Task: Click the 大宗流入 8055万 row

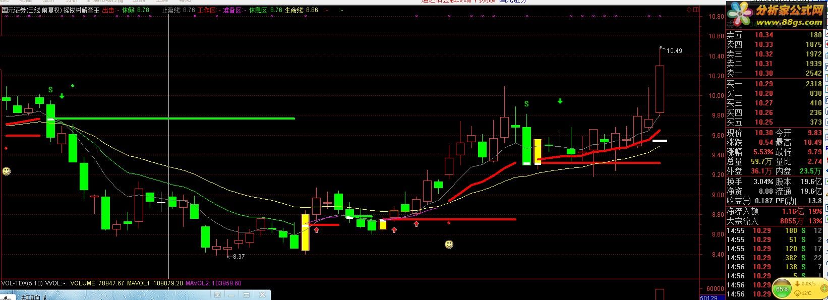Action: 774,221
